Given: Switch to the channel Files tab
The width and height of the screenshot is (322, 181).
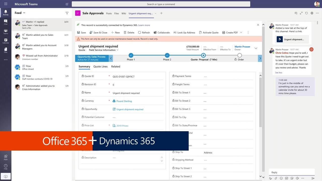Looking at the screenshot, I should click(116, 13).
